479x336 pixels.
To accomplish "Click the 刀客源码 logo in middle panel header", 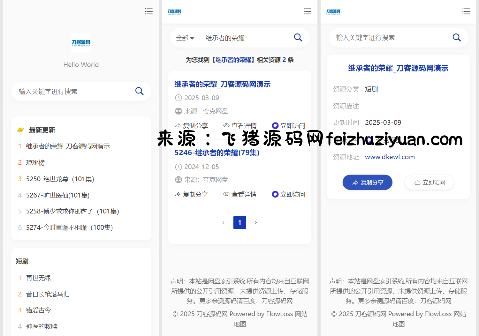I will [174, 12].
